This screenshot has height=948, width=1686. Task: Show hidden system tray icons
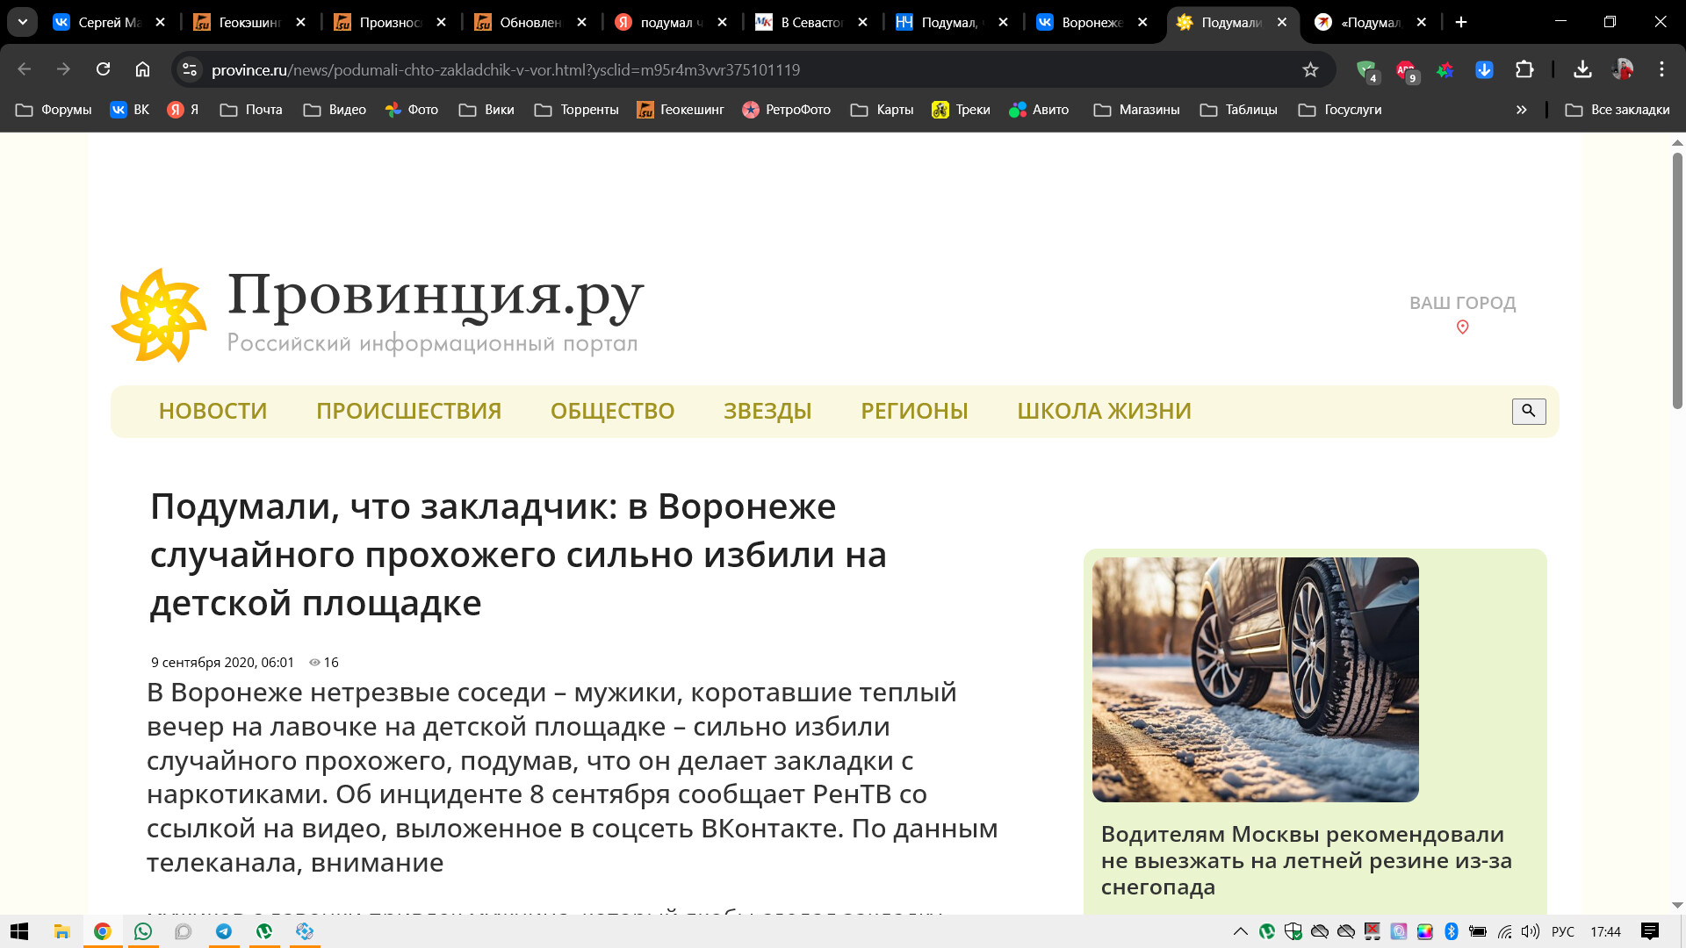[1240, 931]
